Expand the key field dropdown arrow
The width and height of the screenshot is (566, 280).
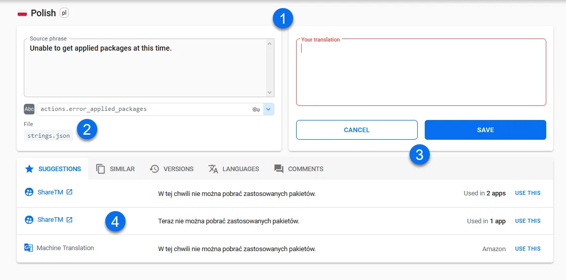pos(269,109)
